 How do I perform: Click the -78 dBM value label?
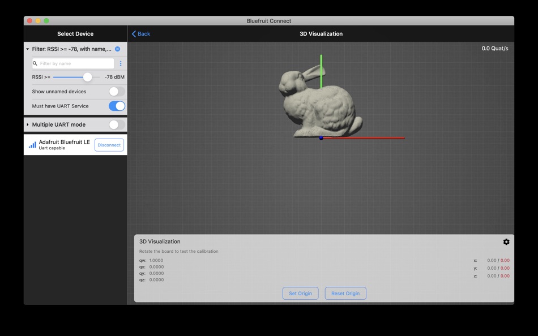(x=114, y=77)
